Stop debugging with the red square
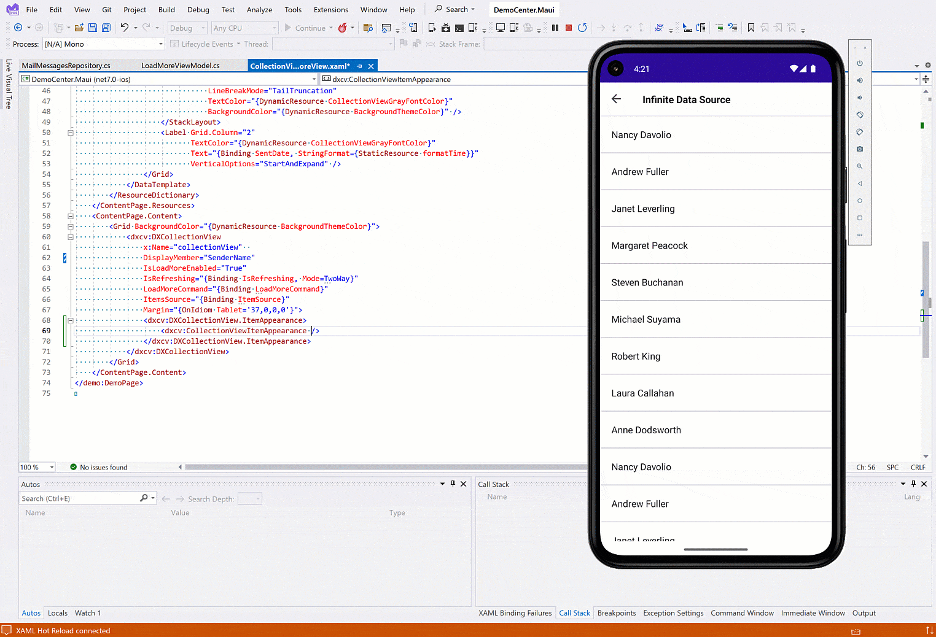The image size is (936, 637). tap(569, 28)
